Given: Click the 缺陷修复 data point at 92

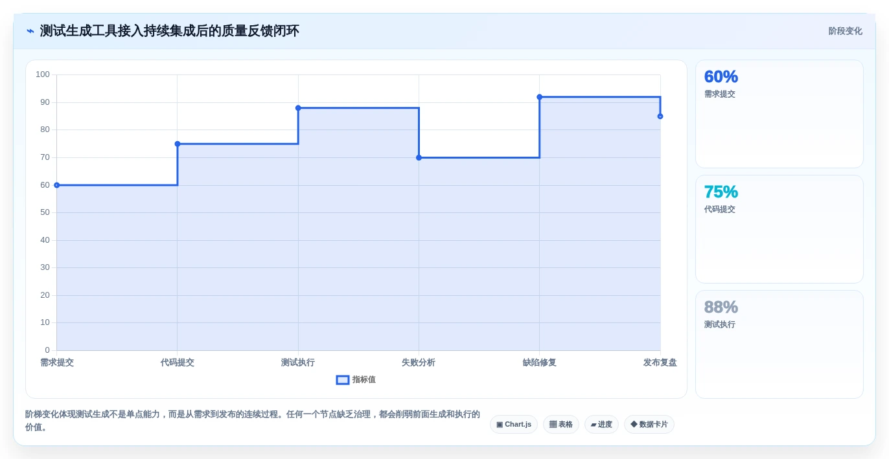Looking at the screenshot, I should pyautogui.click(x=540, y=97).
